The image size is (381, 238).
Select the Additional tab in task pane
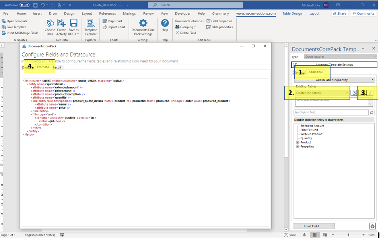pos(315,72)
